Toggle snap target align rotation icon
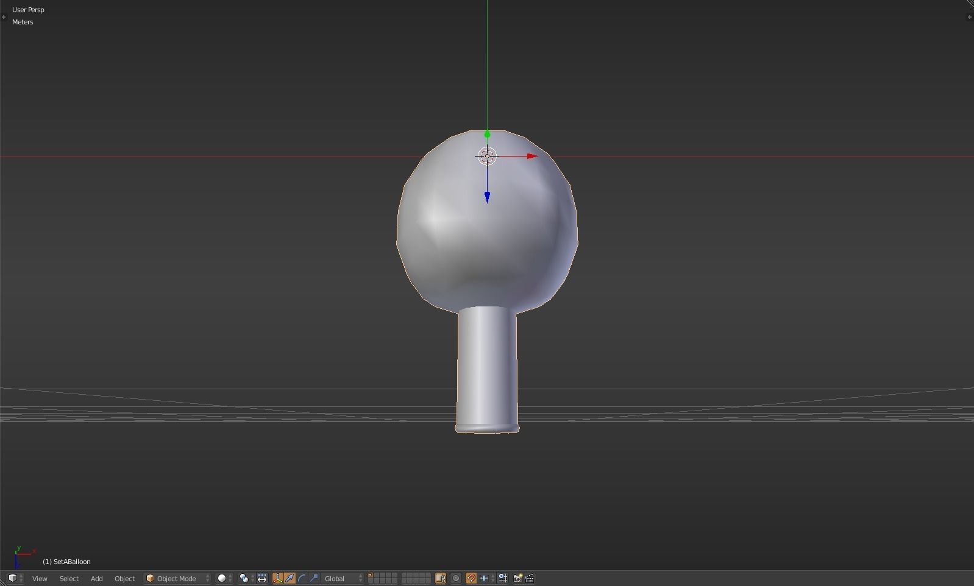This screenshot has width=974, height=586. [x=503, y=578]
